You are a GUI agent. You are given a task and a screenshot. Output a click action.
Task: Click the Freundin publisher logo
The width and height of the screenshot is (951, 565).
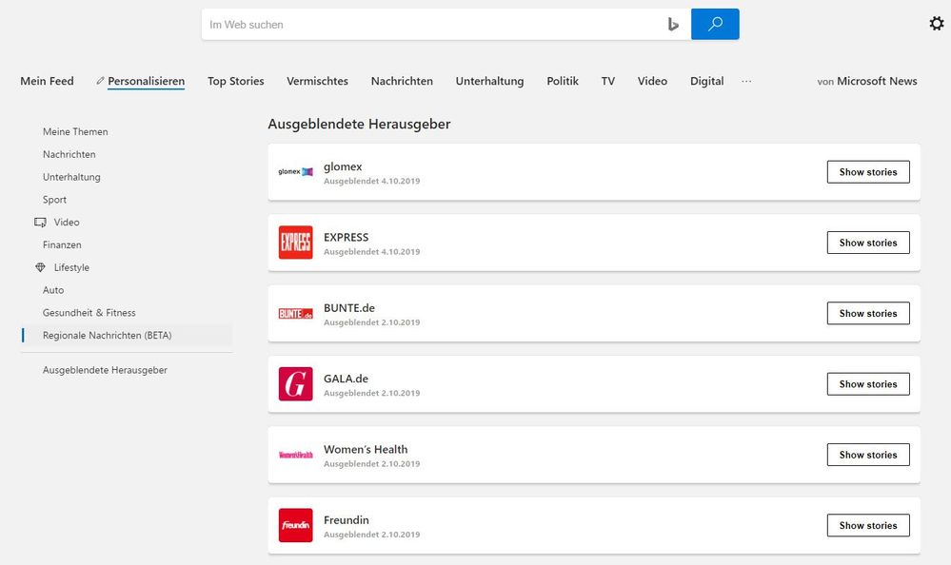point(295,525)
